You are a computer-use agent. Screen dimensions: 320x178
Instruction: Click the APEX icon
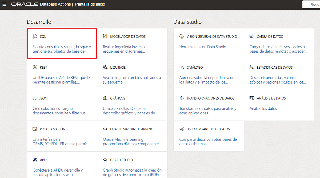coord(35,160)
